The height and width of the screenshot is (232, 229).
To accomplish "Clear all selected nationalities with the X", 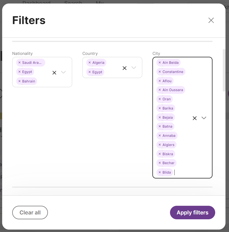I will (54, 72).
